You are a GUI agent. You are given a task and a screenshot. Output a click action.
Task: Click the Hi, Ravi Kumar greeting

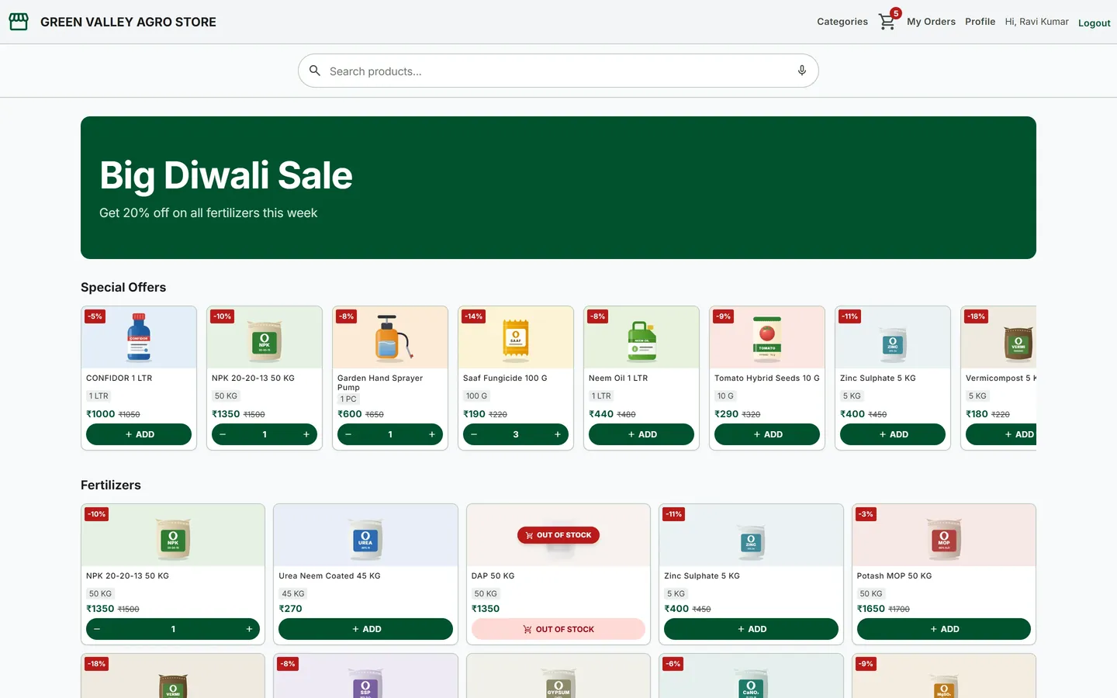(x=1036, y=22)
